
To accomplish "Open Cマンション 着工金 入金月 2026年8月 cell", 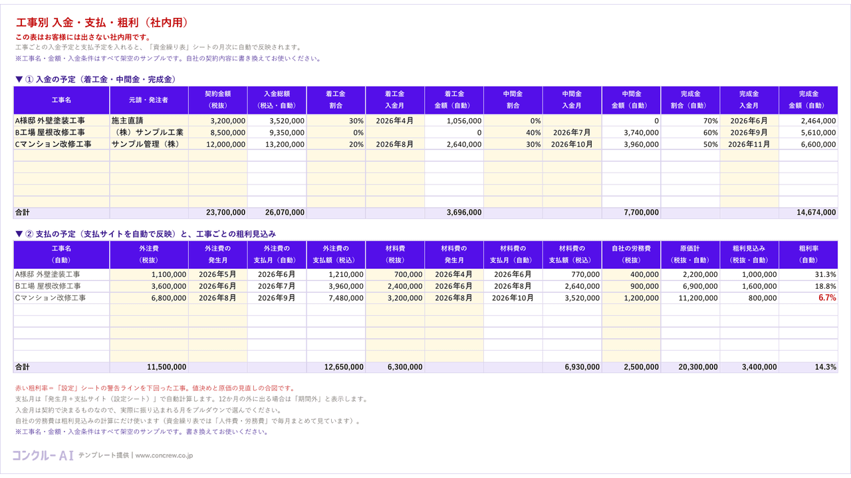I will [395, 144].
